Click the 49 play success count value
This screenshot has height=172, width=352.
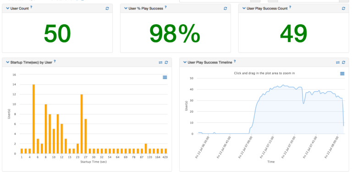(294, 34)
